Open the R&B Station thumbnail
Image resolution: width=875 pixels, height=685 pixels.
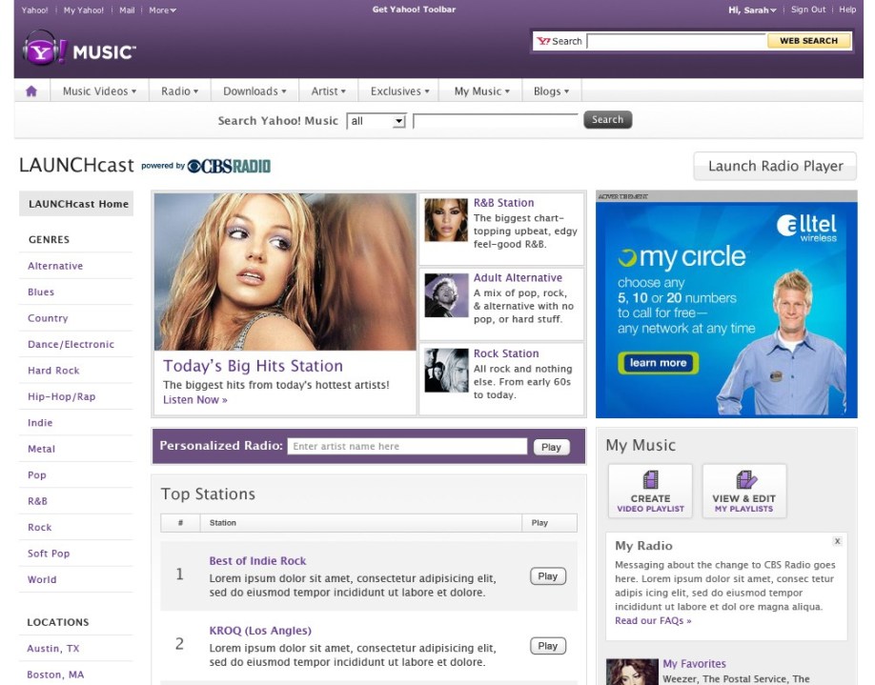(446, 220)
